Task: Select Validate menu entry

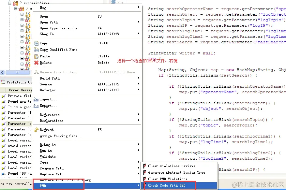Action: coord(87,156)
